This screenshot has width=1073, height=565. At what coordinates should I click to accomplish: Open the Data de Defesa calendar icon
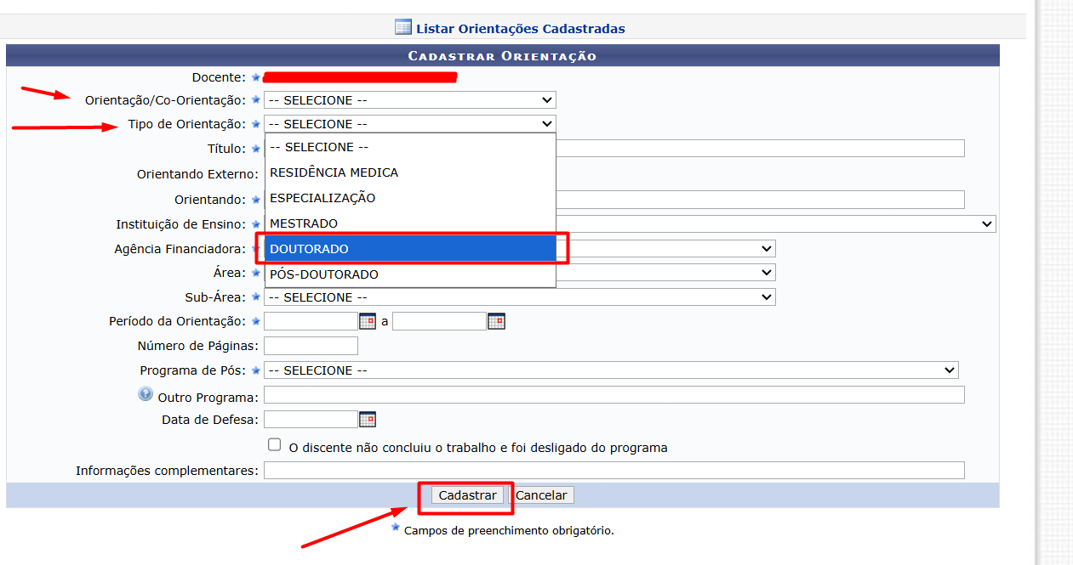coord(368,419)
